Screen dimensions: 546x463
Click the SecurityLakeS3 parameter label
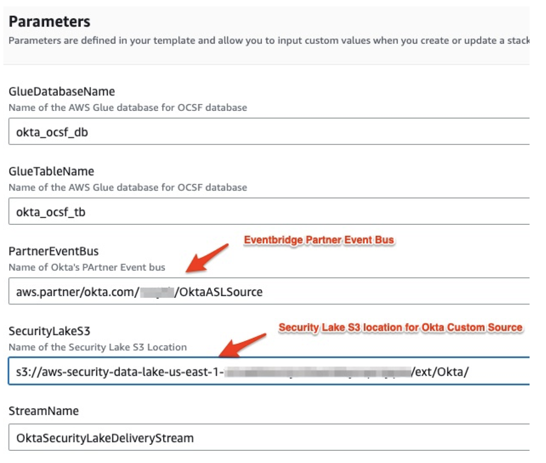click(49, 331)
